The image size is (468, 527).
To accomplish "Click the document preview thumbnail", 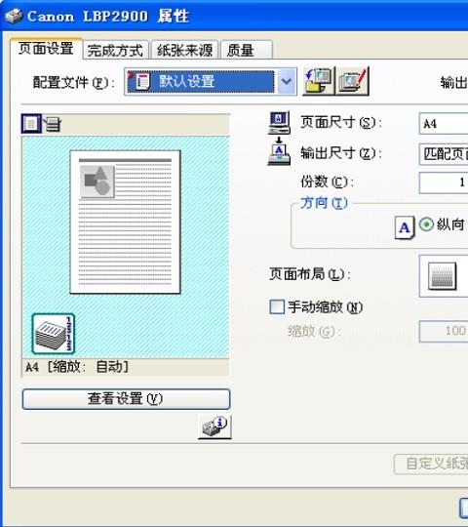I will coord(125,223).
